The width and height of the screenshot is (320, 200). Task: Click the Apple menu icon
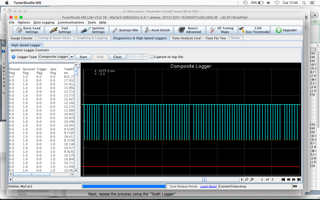click(x=7, y=3)
